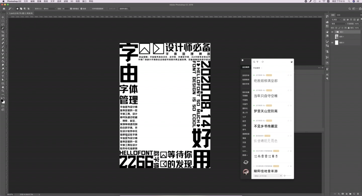This screenshot has height=196, width=362.
Task: Open filter funnel in font manager
Action: [257, 62]
